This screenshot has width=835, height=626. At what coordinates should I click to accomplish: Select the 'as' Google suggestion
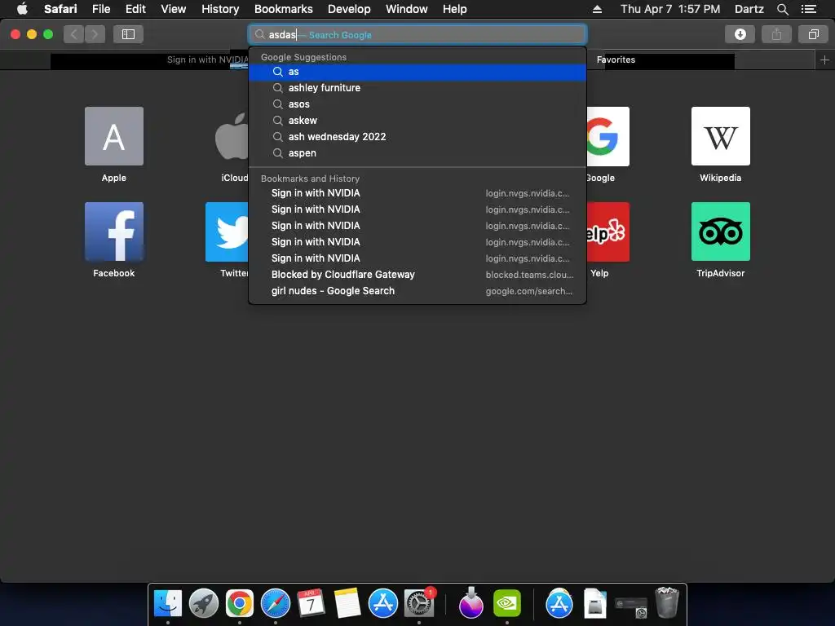click(x=417, y=72)
